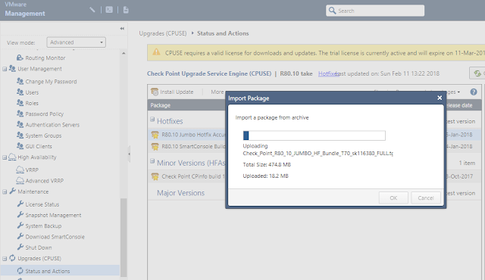Screen dimensions: 485x280
Task: Click Upgrades (CPUSE) breadcrumb link
Action: [163, 33]
